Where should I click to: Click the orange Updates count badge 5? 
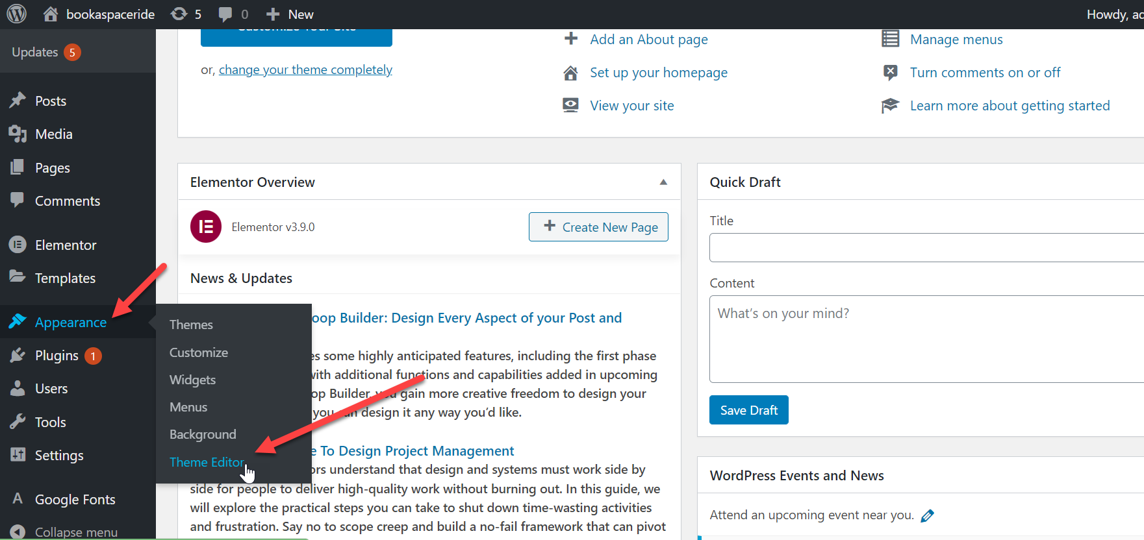(x=72, y=53)
